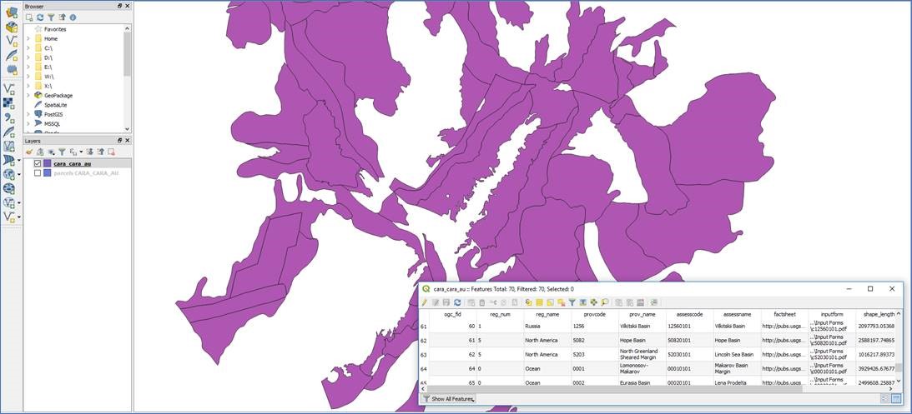
Task: Open Layer Styling panel from Layers toolbar
Action: [29, 152]
